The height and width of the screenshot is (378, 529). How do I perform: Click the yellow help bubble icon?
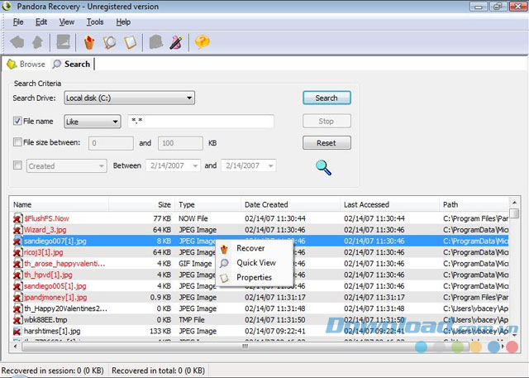202,41
